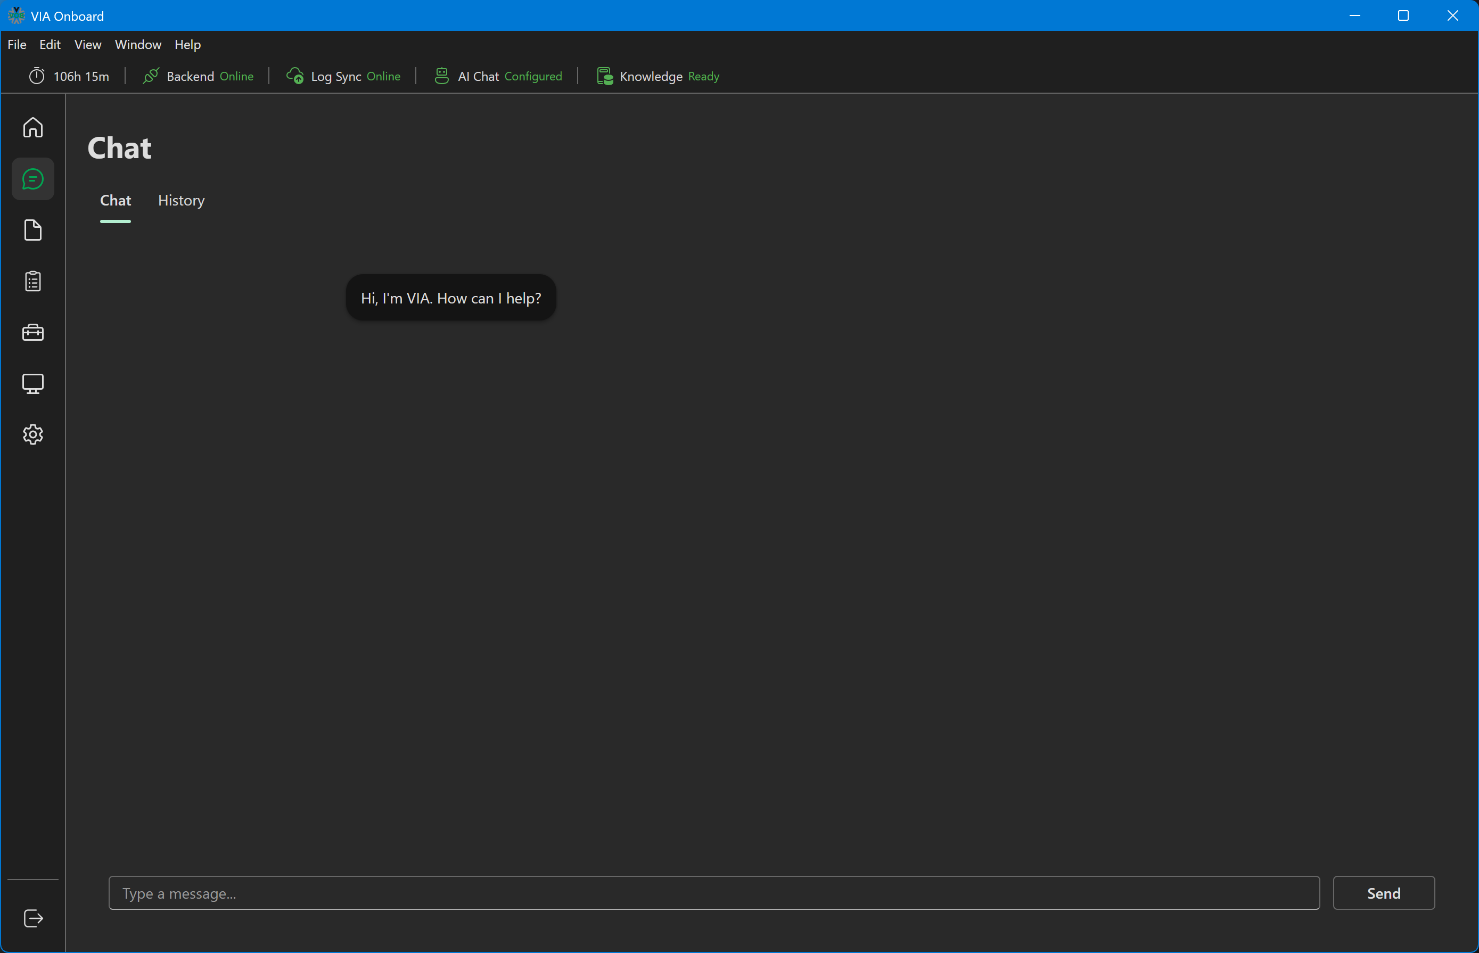Click the Backend plug status icon
The image size is (1479, 953).
click(x=151, y=76)
